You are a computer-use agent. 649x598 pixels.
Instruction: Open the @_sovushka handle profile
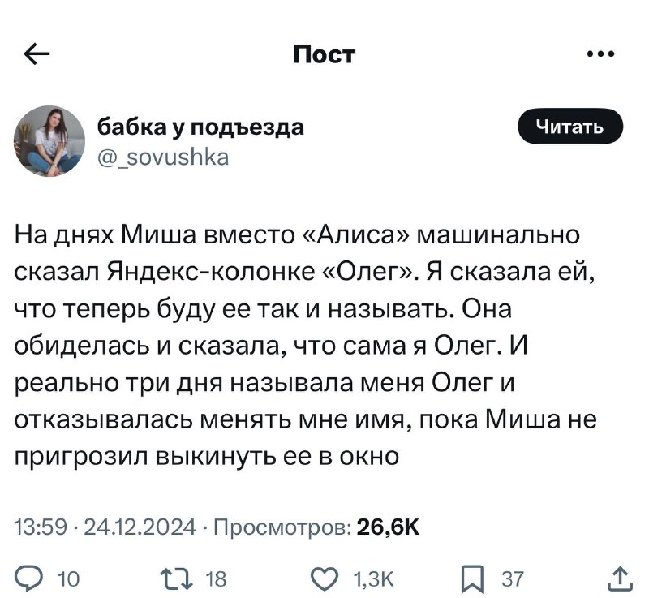click(163, 157)
